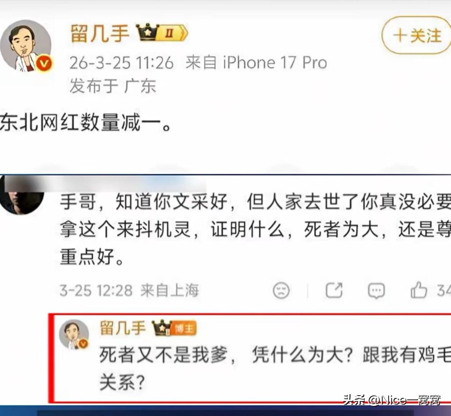Follow 留几手 with the +关注 button

416,36
